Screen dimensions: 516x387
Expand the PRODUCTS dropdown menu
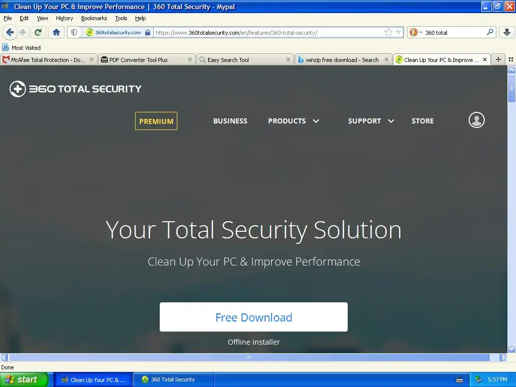pos(294,121)
